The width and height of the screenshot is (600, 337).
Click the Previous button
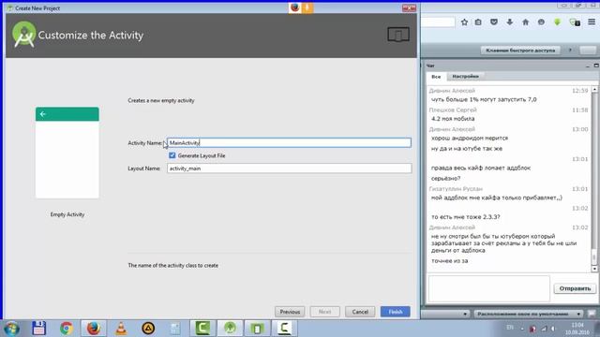click(290, 312)
